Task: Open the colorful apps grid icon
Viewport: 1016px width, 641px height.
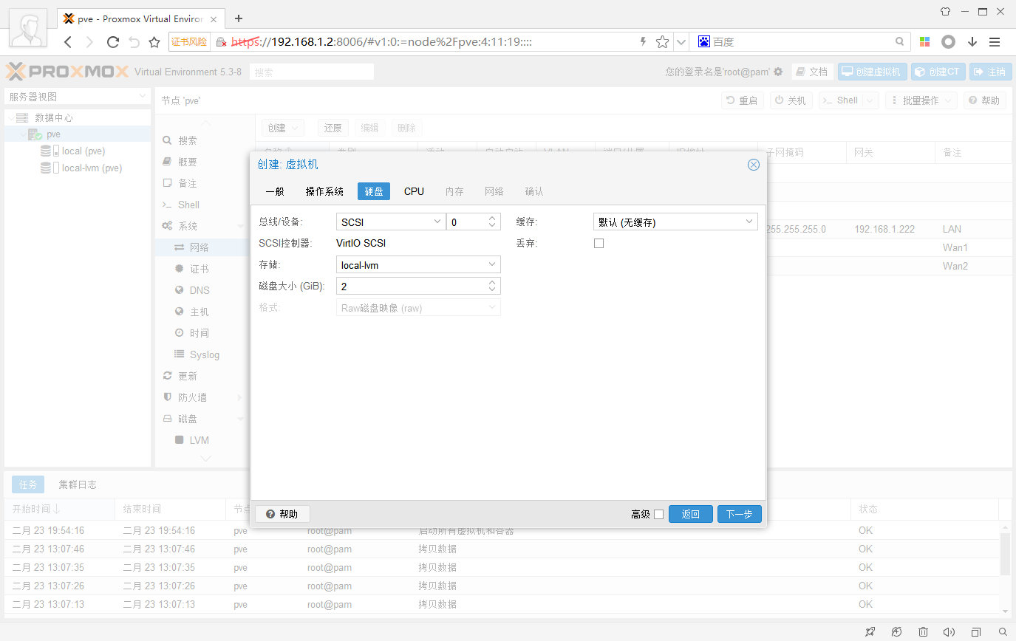Action: 925,42
